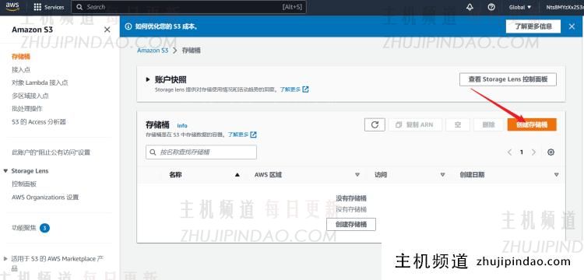
Task: Click the 功能聚焦 badge showing 3
Action: tap(44, 228)
